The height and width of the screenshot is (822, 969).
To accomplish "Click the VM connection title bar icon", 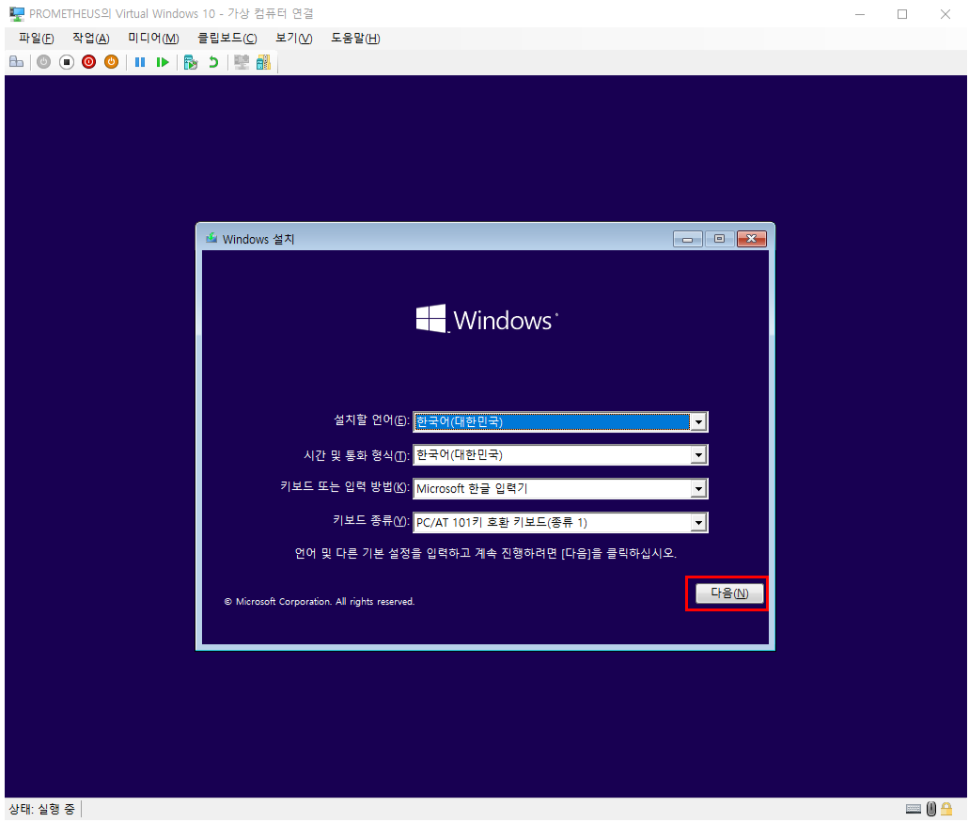I will 17,13.
